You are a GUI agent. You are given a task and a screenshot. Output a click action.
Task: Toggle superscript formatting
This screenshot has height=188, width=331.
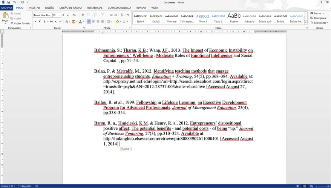click(x=60, y=21)
